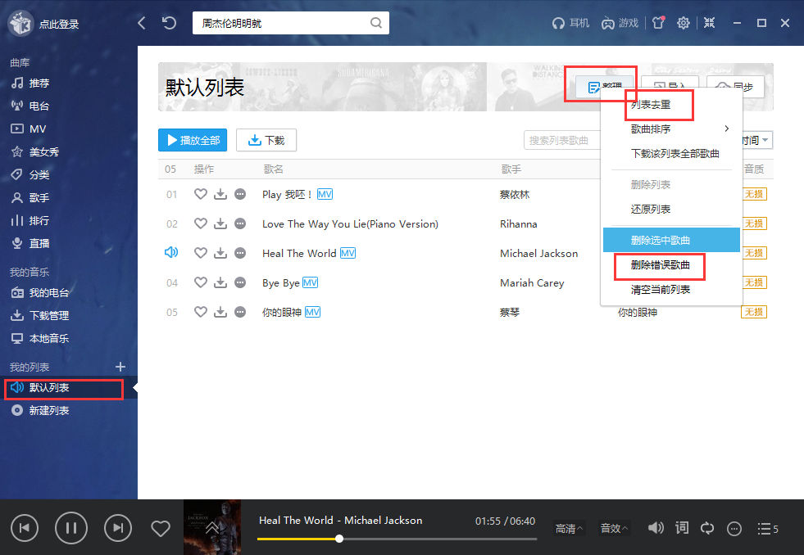The height and width of the screenshot is (555, 804).
Task: Choose 列表去重 from the menu
Action: 651,105
